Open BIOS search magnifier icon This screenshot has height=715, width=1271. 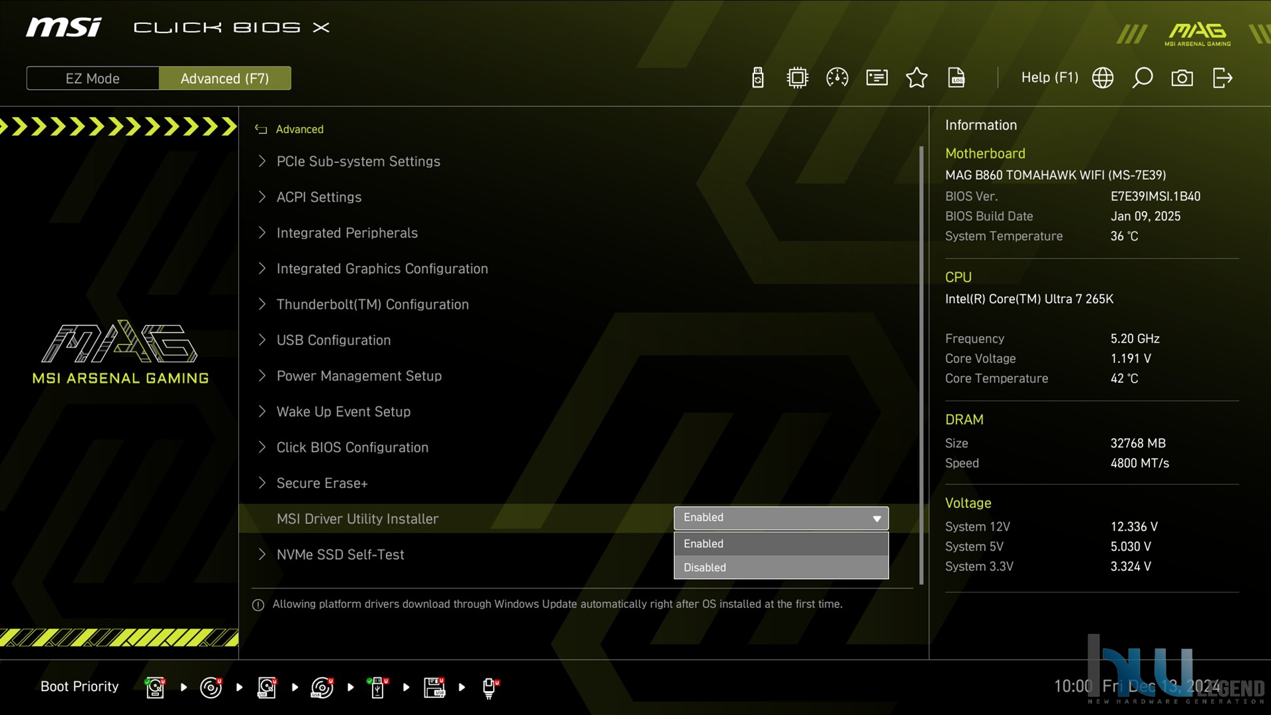tap(1143, 78)
